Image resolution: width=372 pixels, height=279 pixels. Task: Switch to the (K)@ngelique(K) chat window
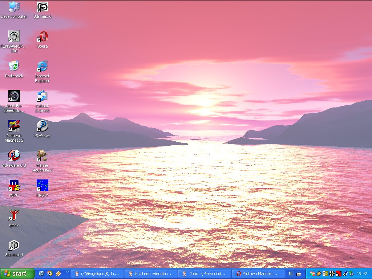click(x=97, y=274)
